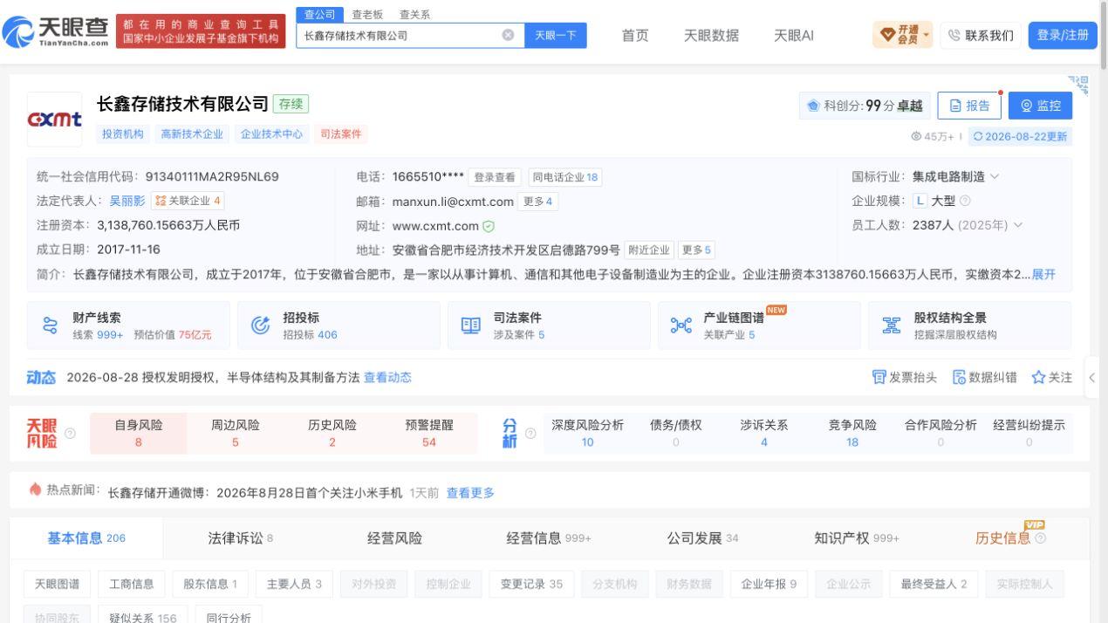
Task: Open the 天眼AI menu
Action: tap(794, 35)
